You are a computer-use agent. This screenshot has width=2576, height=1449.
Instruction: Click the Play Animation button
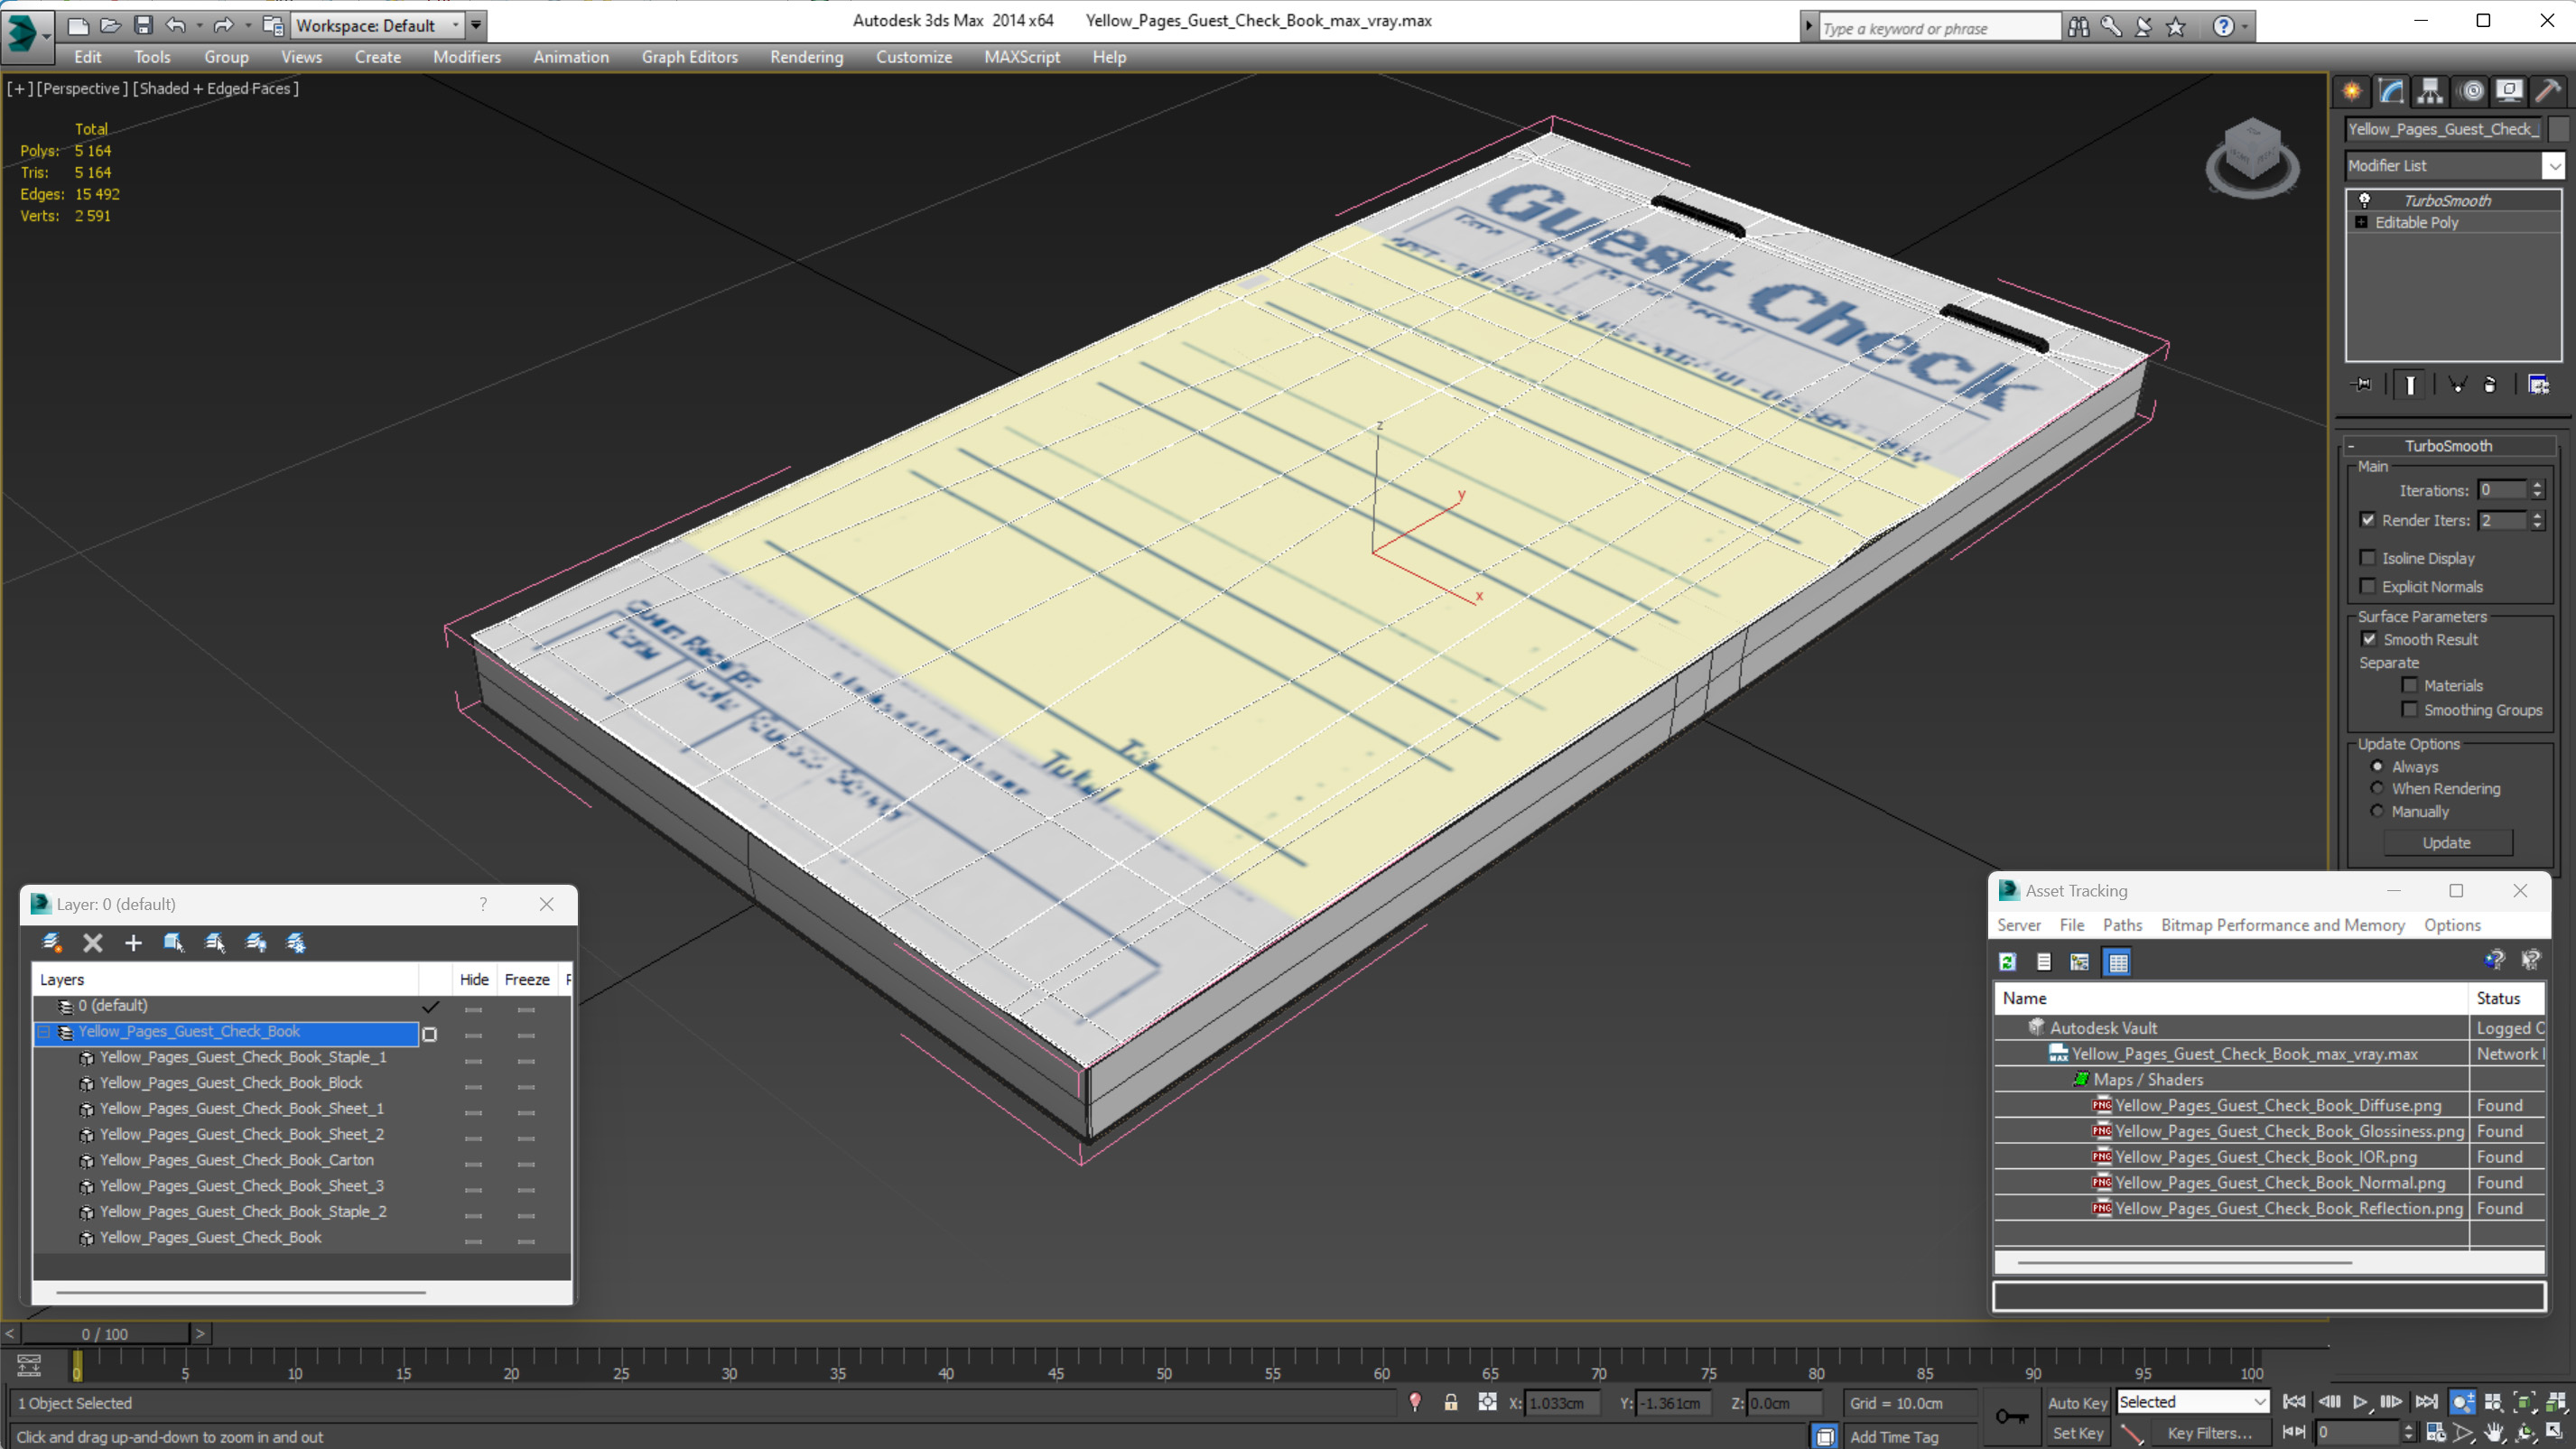[x=2360, y=1402]
